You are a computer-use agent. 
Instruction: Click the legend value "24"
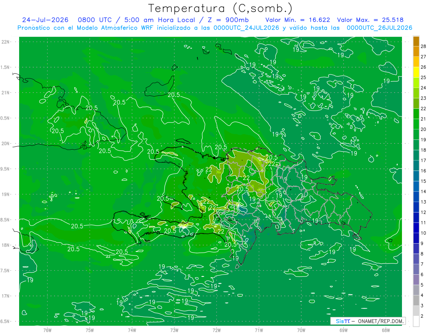pyautogui.click(x=423, y=88)
